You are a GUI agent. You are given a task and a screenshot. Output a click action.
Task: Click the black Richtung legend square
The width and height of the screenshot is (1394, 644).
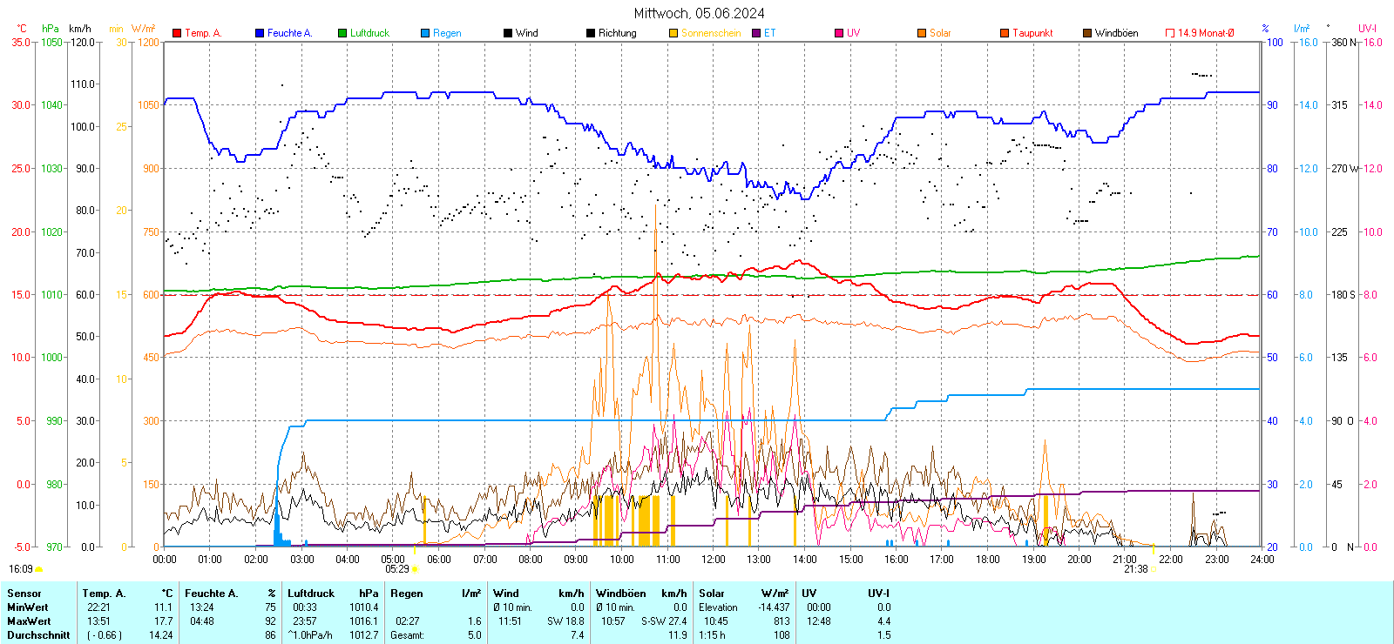591,33
